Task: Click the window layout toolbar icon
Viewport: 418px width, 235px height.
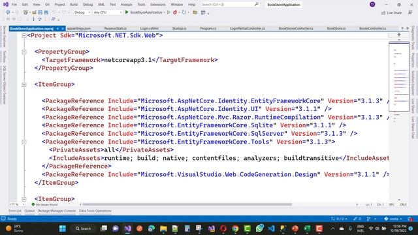Action: click(x=203, y=12)
